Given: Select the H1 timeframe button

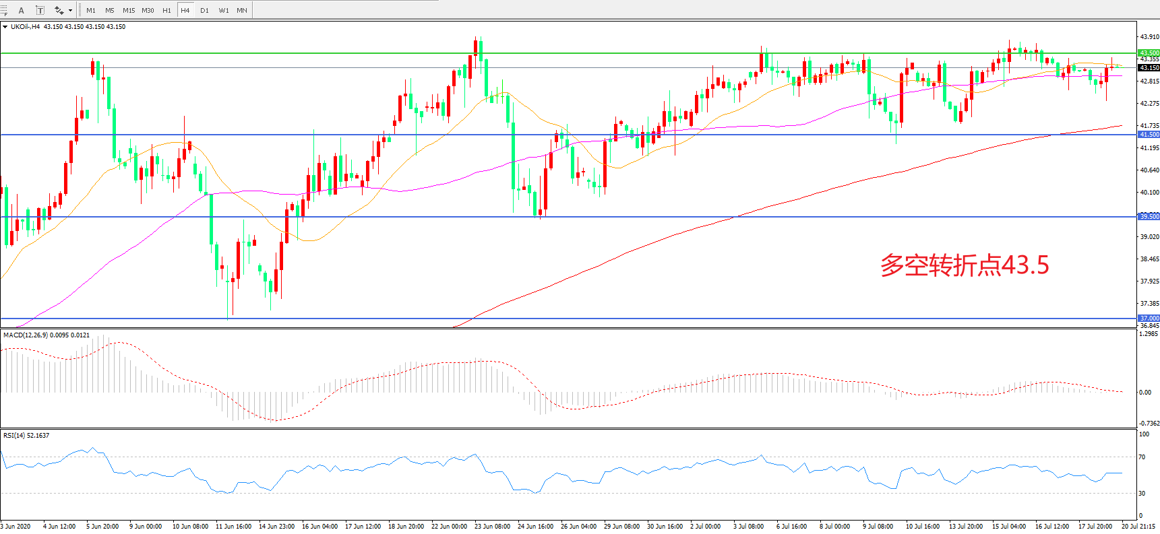Looking at the screenshot, I should (166, 10).
